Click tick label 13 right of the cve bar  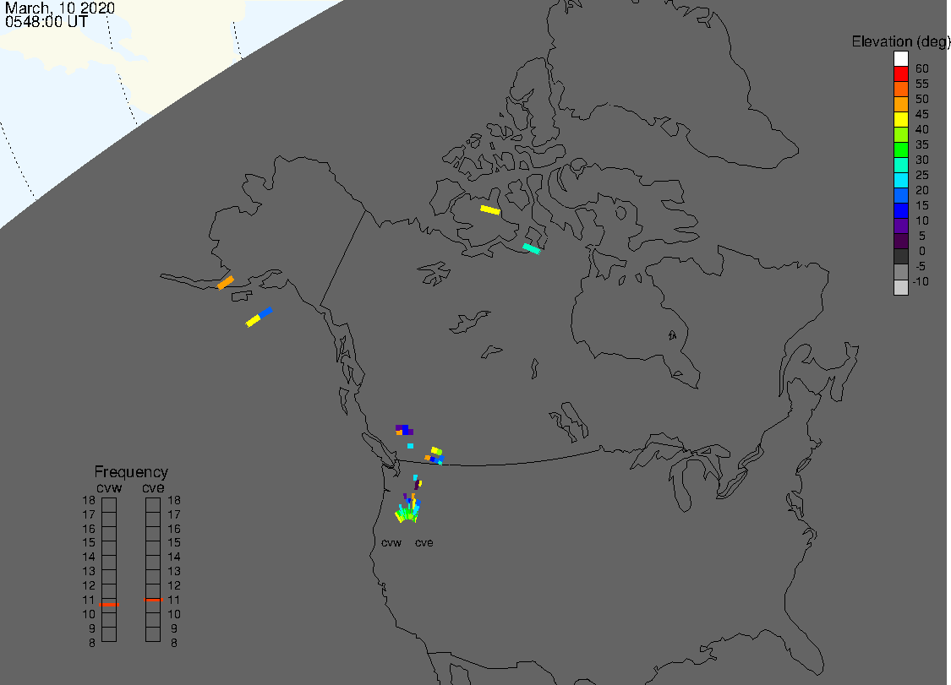click(x=174, y=571)
